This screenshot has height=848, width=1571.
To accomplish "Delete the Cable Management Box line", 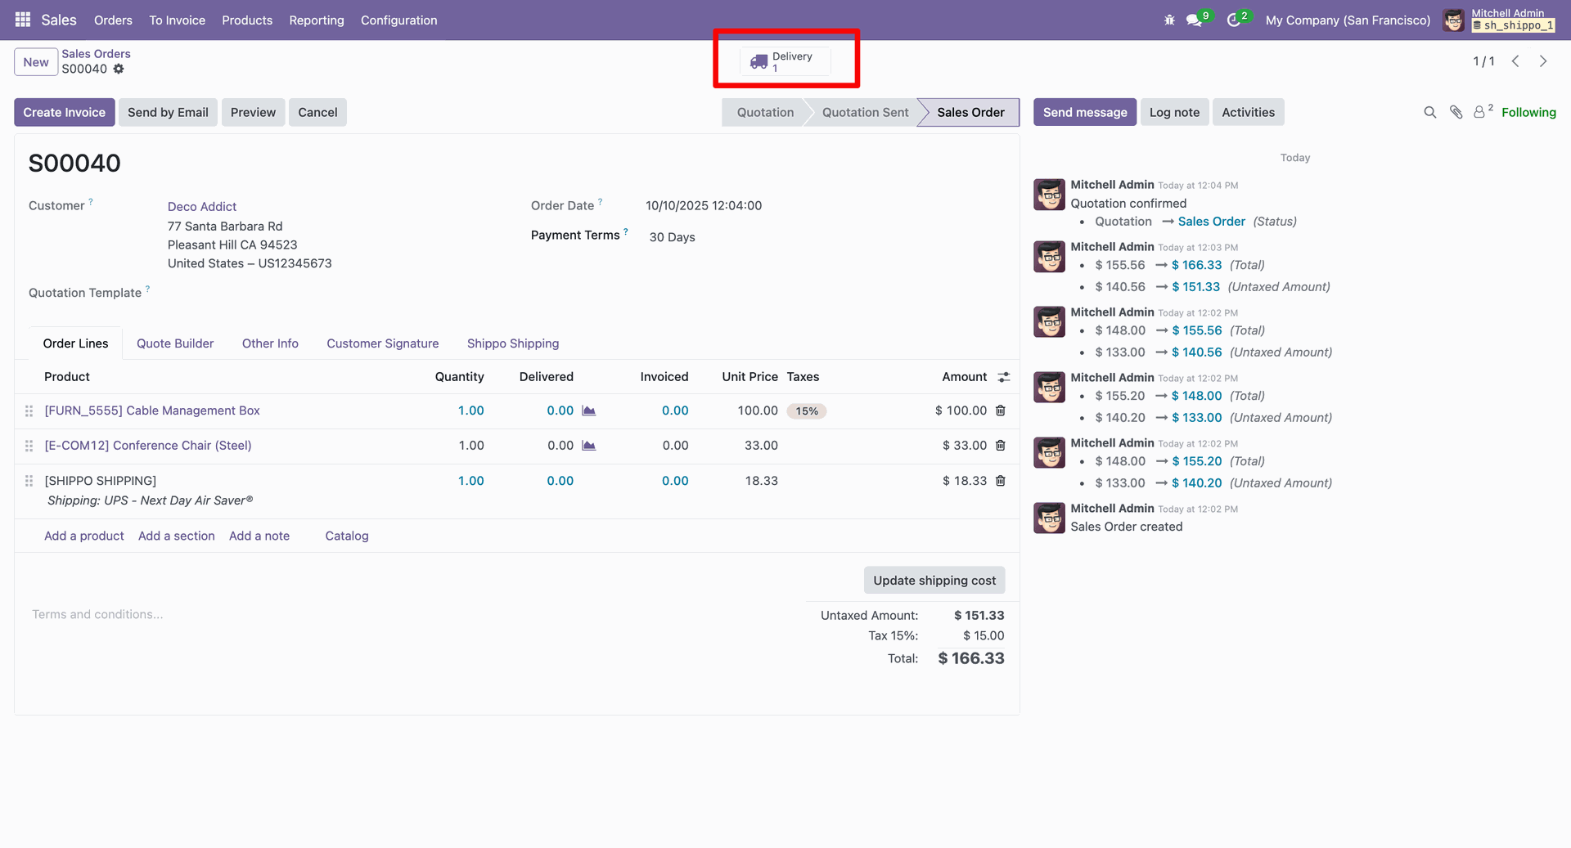I will click(x=1000, y=411).
